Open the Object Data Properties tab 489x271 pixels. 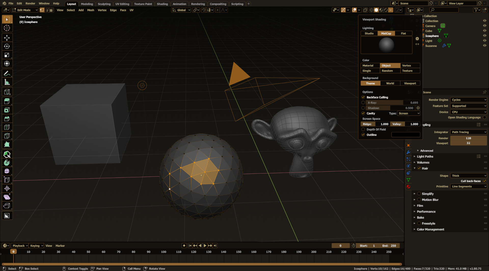point(409,180)
